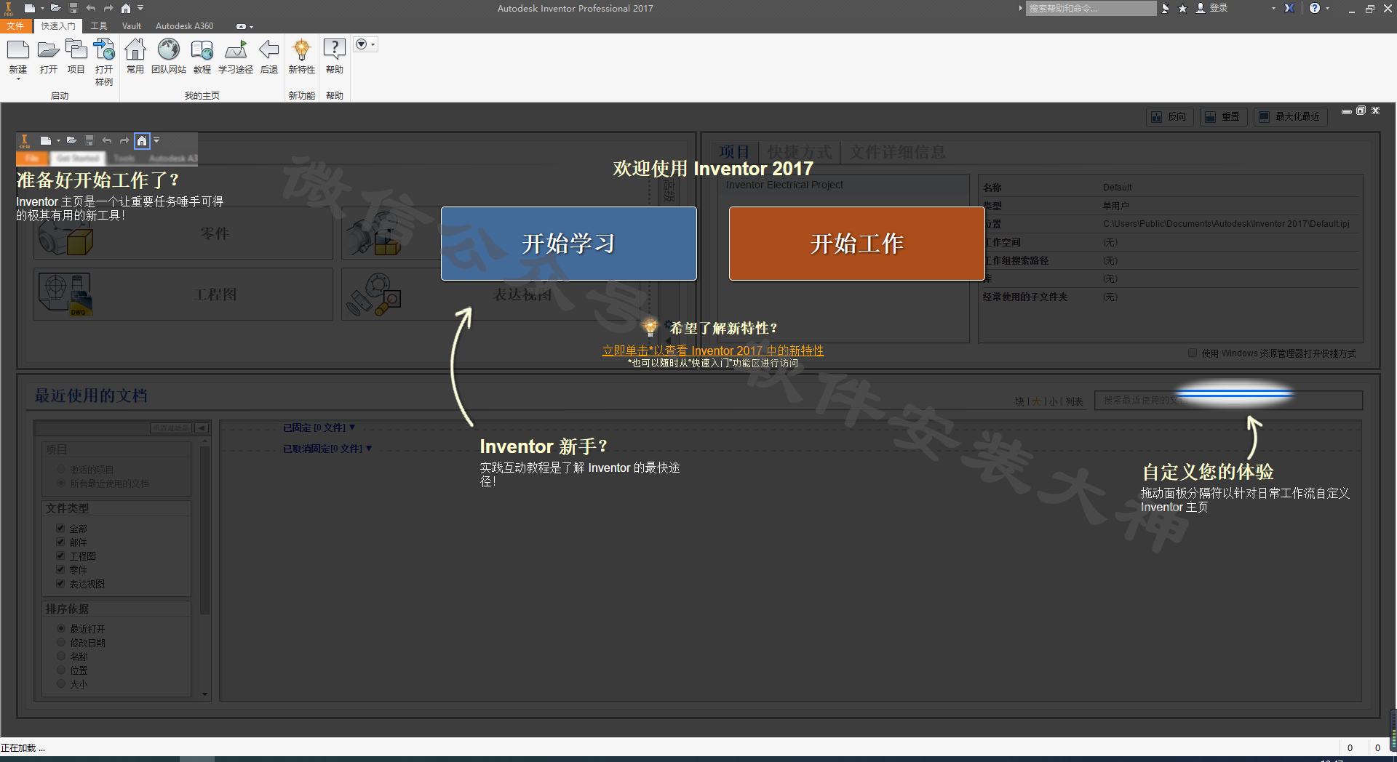
Task: Click the 后退 back arrow icon
Action: click(x=269, y=50)
